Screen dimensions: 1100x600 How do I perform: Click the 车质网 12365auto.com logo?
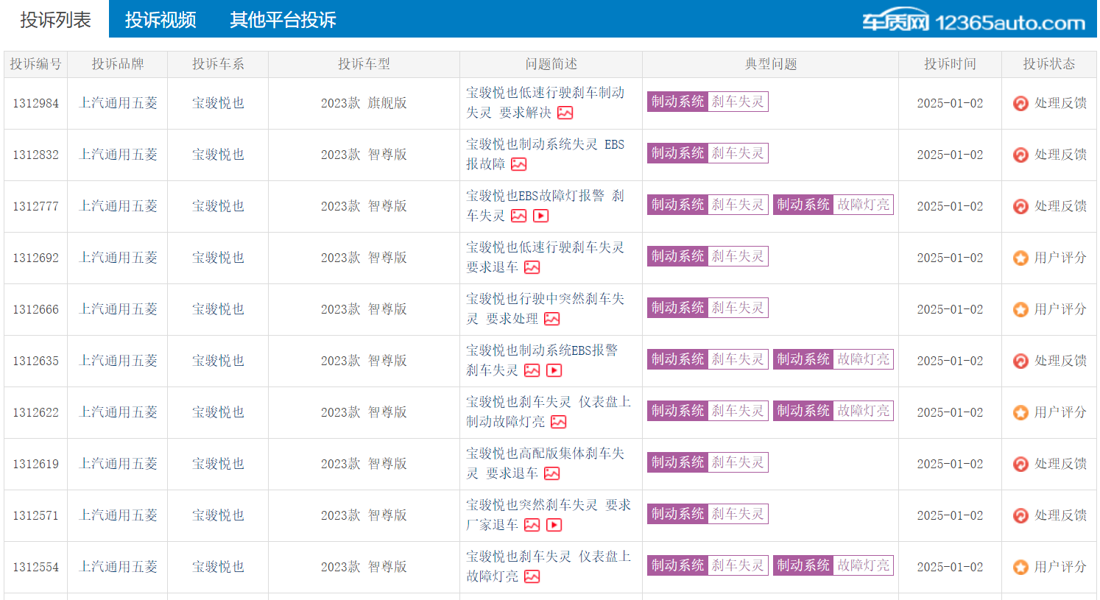[x=973, y=21]
